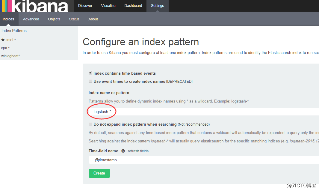The image size is (319, 191).
Task: Switch to Indices sub-tab
Action: (8, 19)
